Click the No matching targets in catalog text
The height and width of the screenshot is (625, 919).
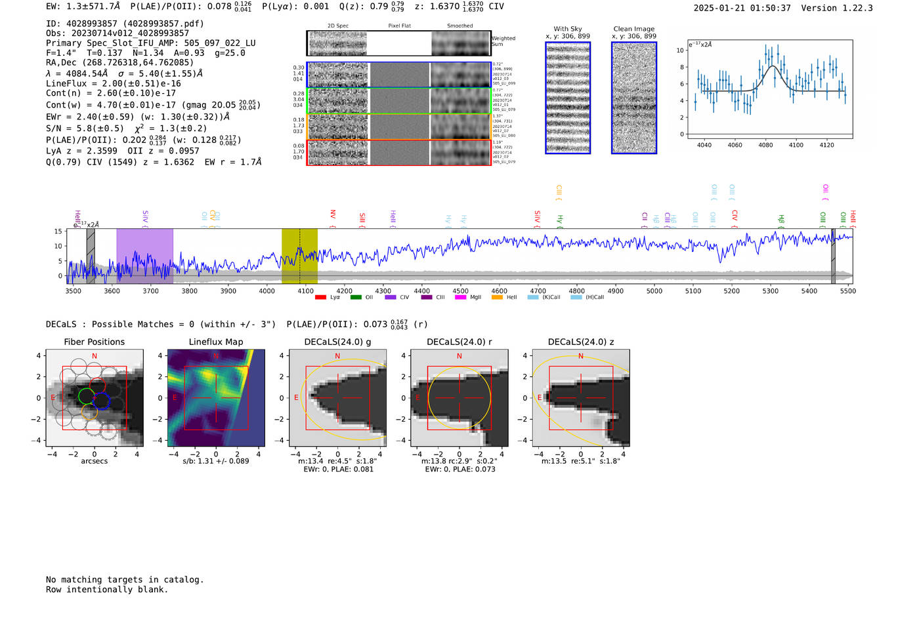click(125, 580)
